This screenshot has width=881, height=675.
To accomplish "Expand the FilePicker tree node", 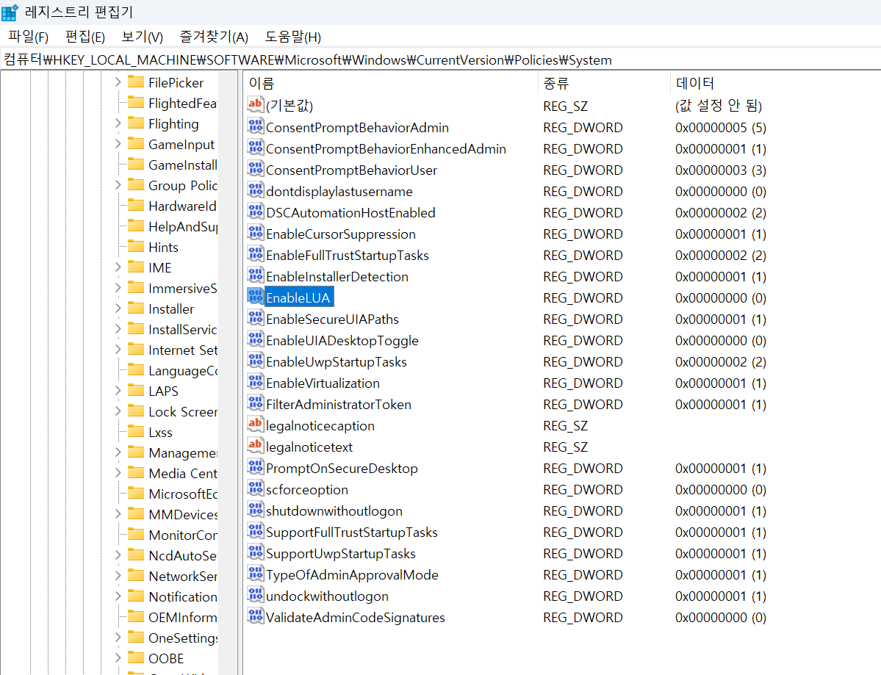I will click(118, 82).
